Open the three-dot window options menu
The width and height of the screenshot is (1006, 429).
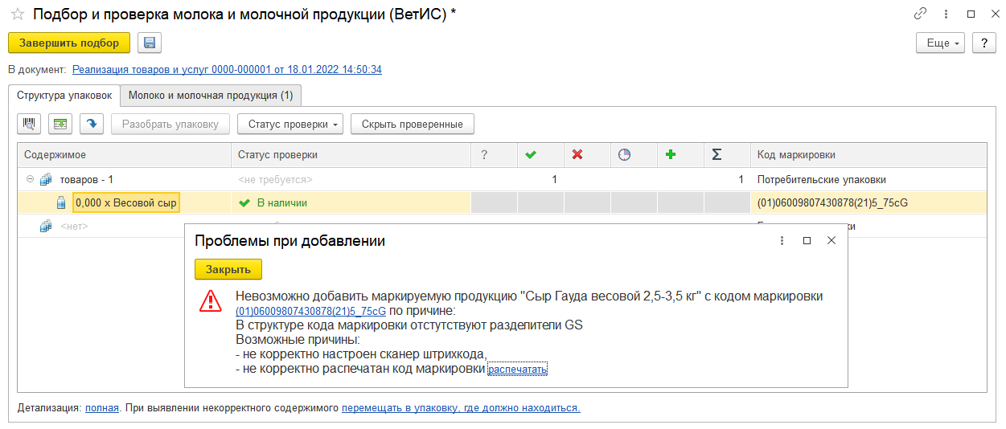click(x=946, y=14)
